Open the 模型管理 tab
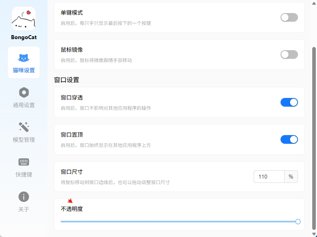The image size is (317, 237). [24, 140]
